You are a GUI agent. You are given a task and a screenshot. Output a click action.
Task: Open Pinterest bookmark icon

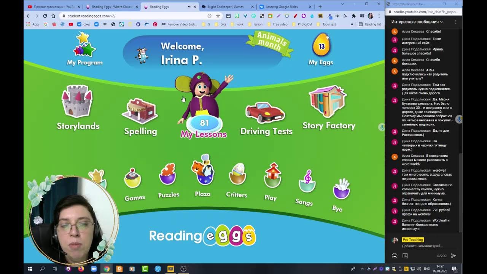click(x=155, y=24)
